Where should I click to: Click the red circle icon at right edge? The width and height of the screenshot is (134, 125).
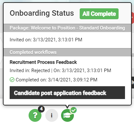coord(133,18)
